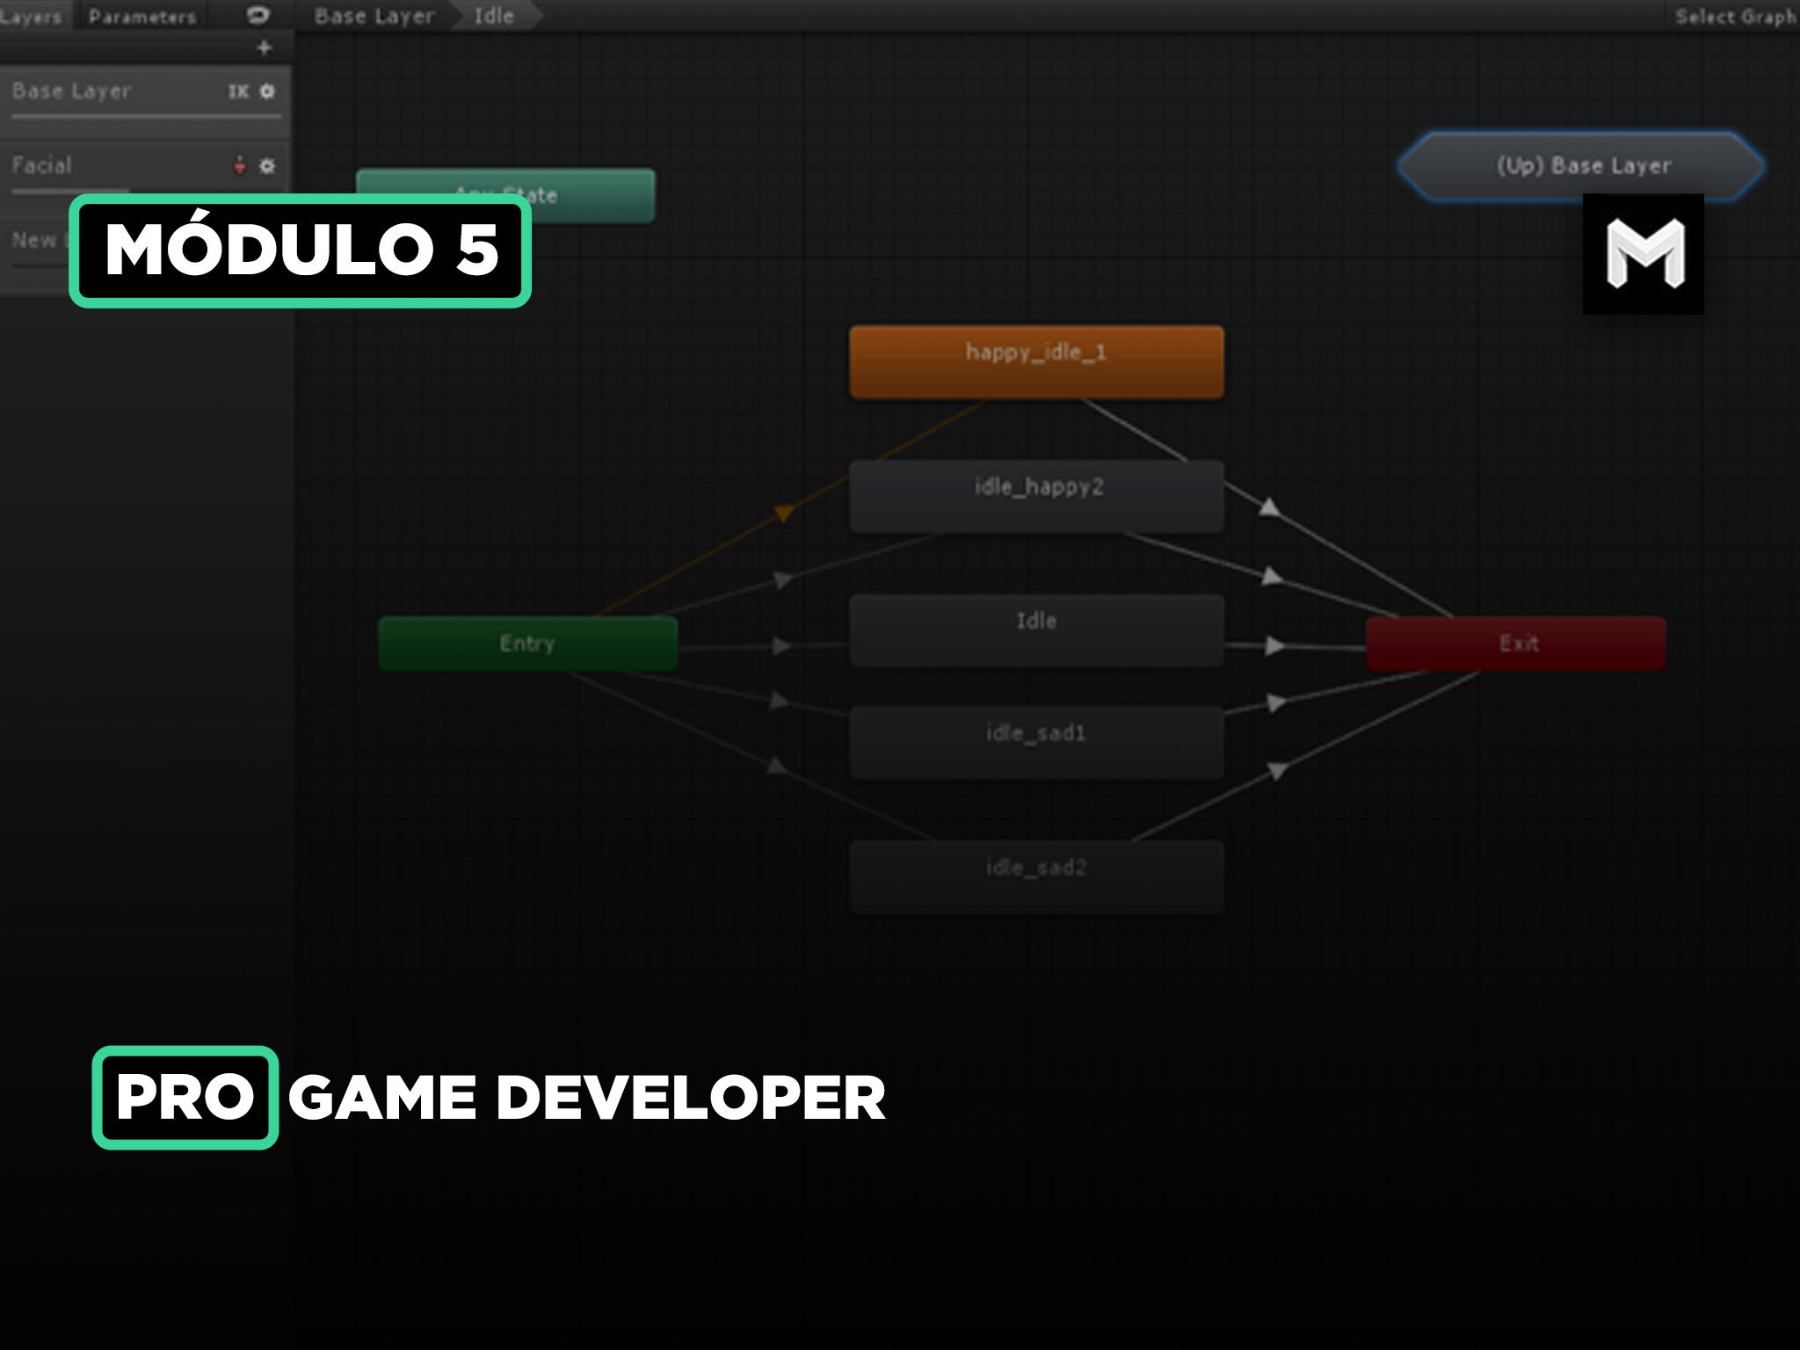
Task: Click the Base Layer breadcrumb
Action: pos(374,16)
